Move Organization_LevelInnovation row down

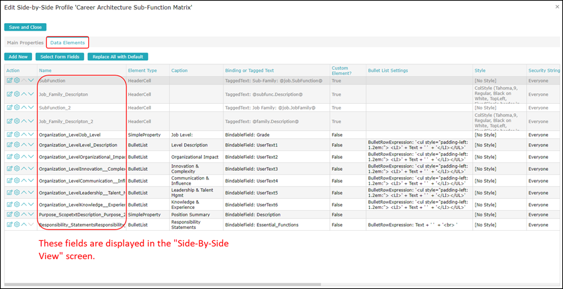pos(31,169)
